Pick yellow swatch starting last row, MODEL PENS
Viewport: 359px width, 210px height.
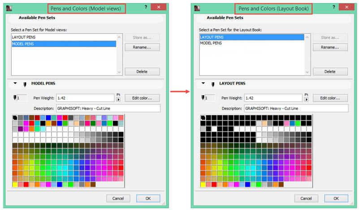click(15, 184)
